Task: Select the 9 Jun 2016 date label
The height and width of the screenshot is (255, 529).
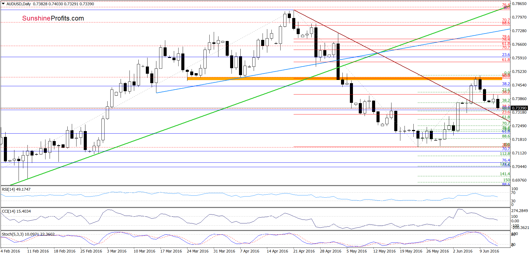Action: point(489,251)
